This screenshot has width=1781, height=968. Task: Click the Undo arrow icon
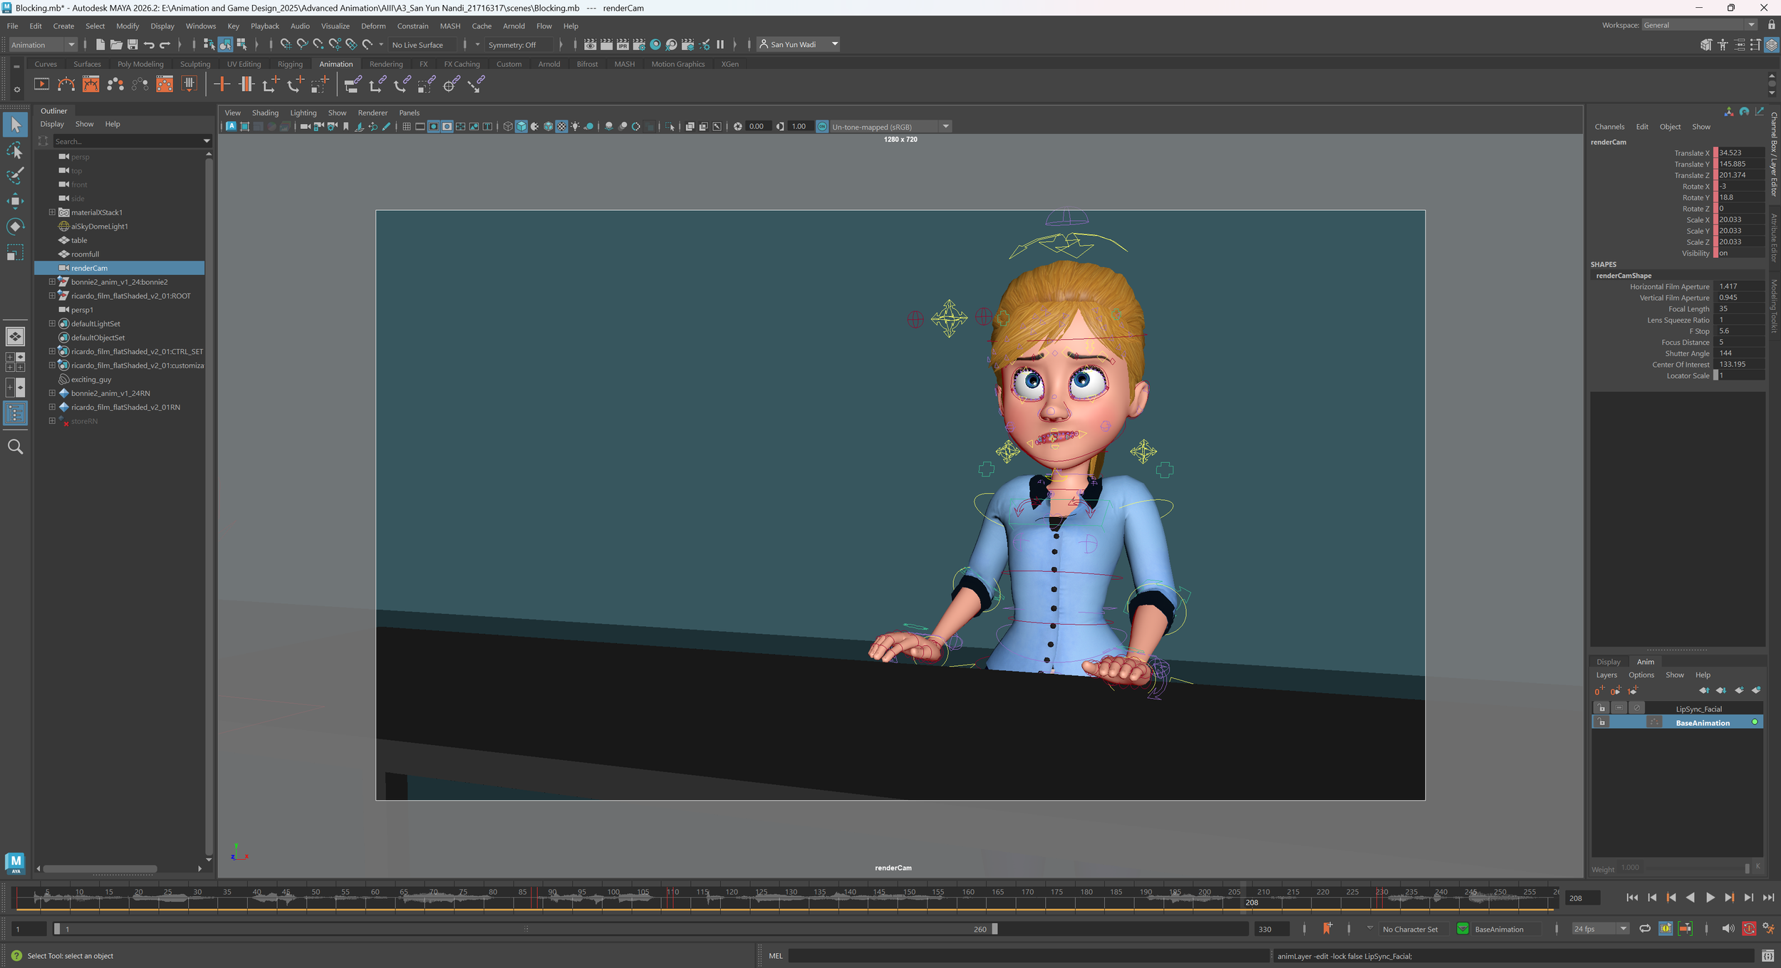pos(149,45)
